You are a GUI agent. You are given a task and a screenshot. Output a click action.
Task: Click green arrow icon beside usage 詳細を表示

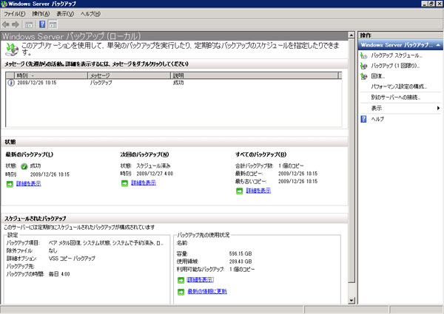pos(181,280)
